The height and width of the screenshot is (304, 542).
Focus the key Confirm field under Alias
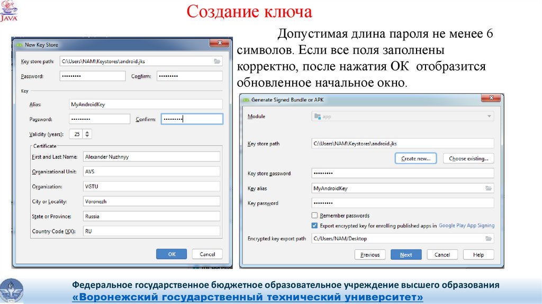(192, 119)
